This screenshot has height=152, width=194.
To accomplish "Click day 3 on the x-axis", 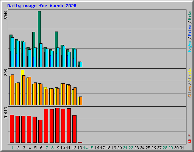I will tap(24, 148).
